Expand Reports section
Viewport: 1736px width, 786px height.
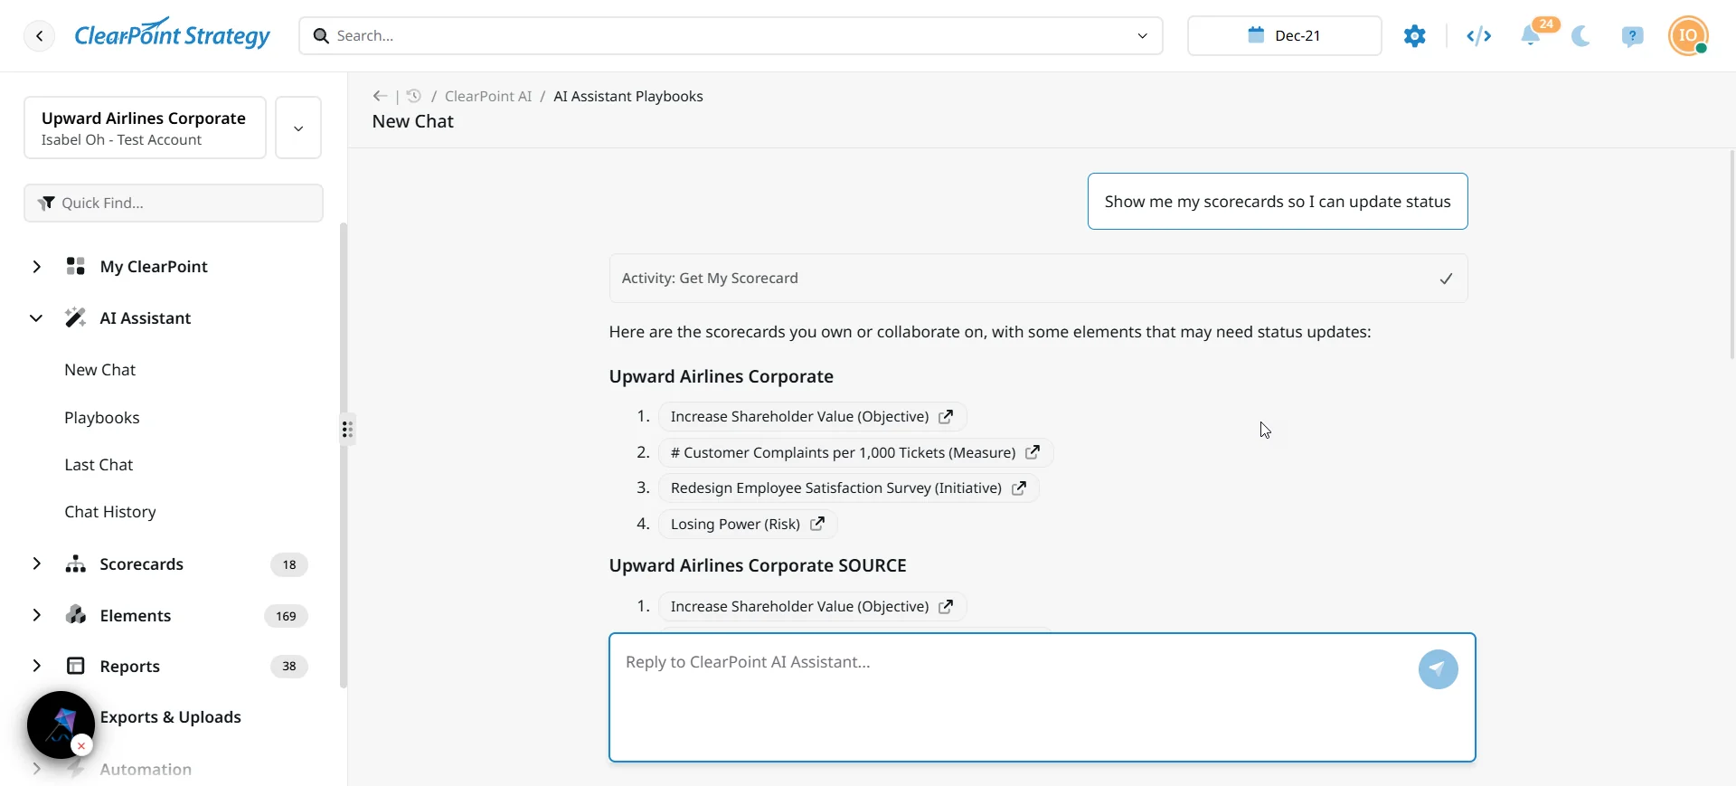tap(36, 666)
